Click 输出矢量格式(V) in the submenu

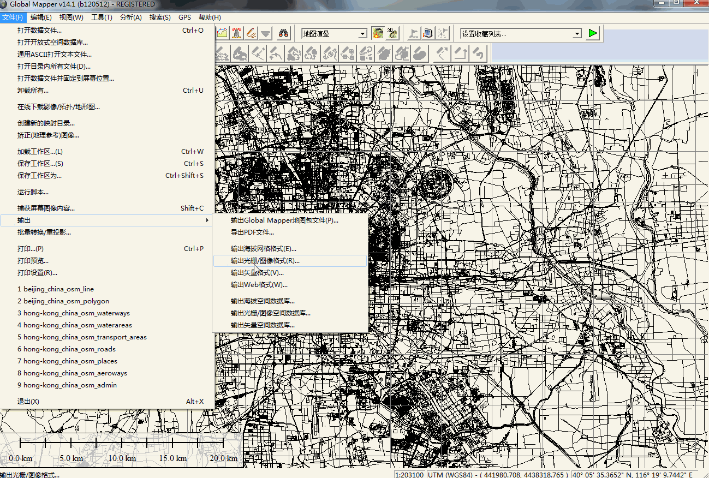click(x=257, y=273)
